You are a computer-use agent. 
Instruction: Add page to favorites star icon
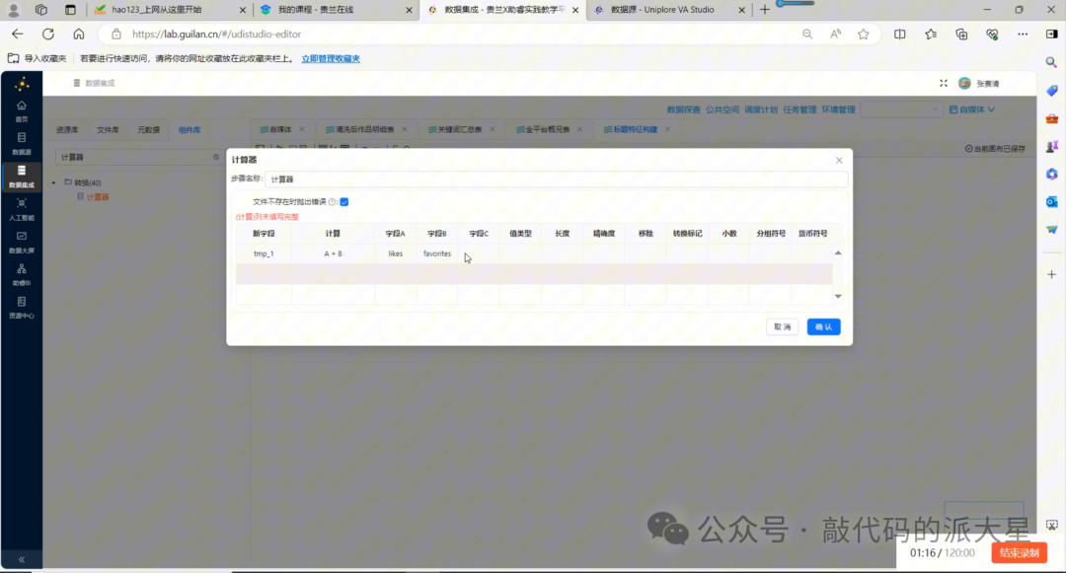(864, 34)
